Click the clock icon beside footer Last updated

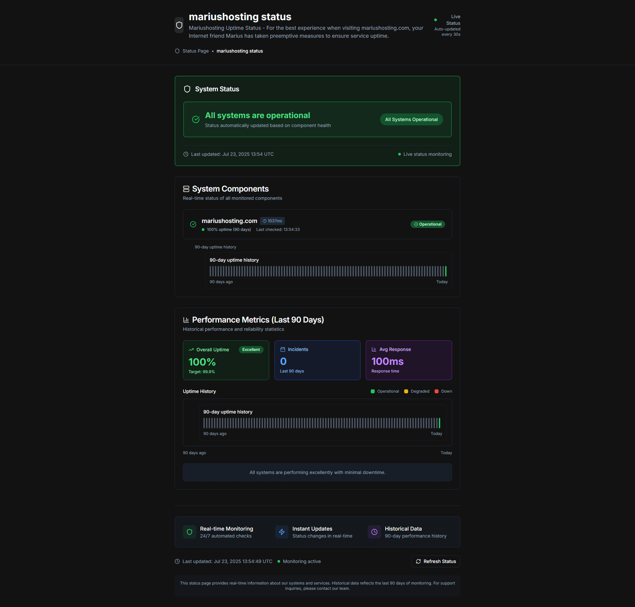(177, 561)
